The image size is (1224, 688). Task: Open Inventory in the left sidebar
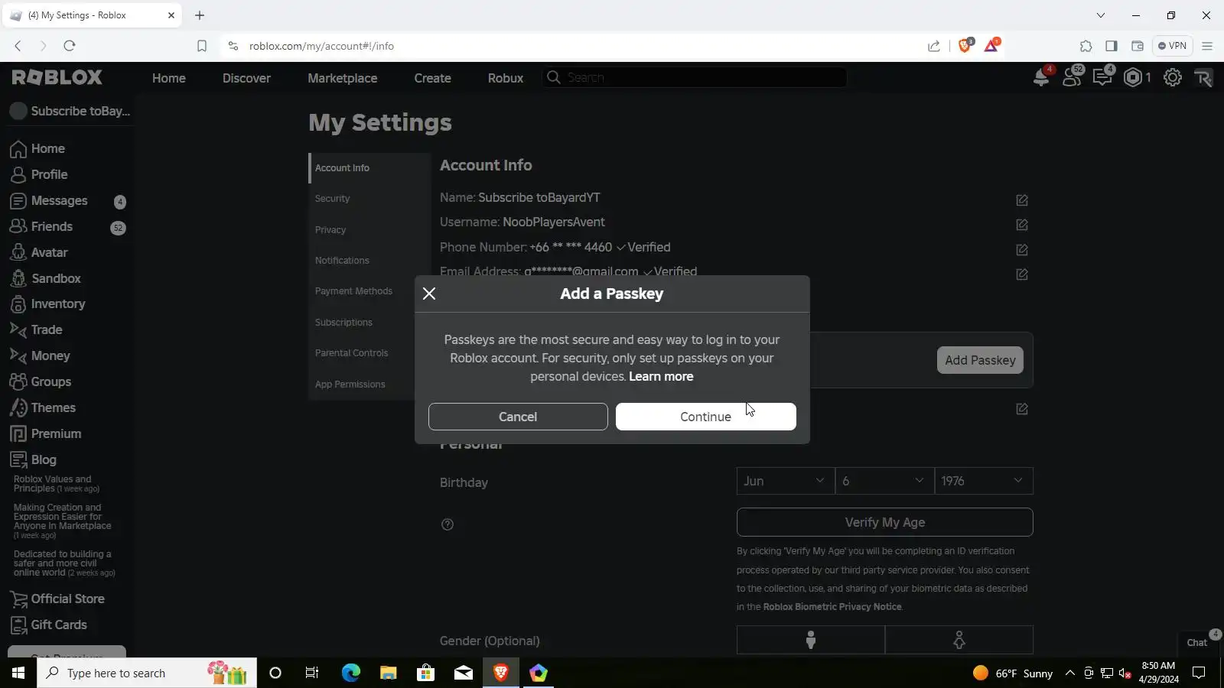[x=57, y=303]
